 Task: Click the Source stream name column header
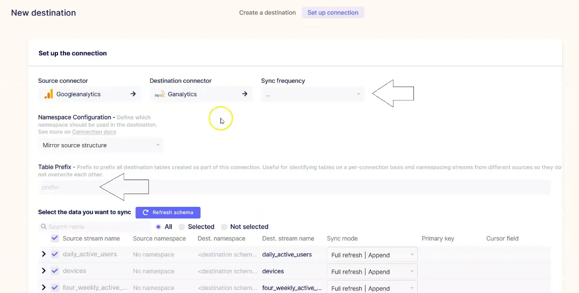[91, 239]
